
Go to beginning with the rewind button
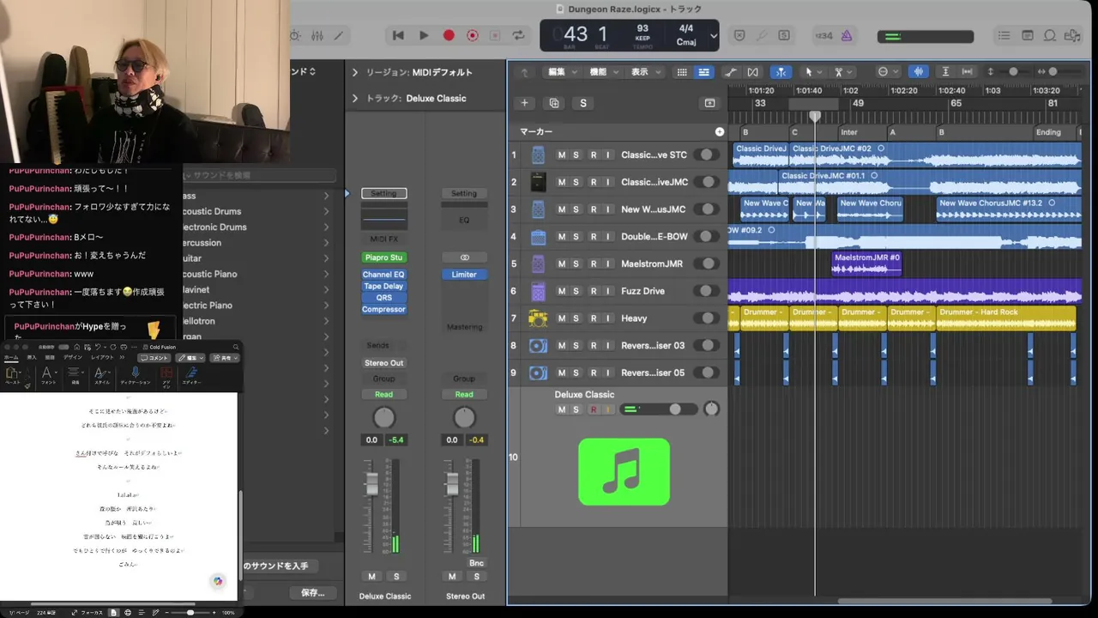pos(398,35)
